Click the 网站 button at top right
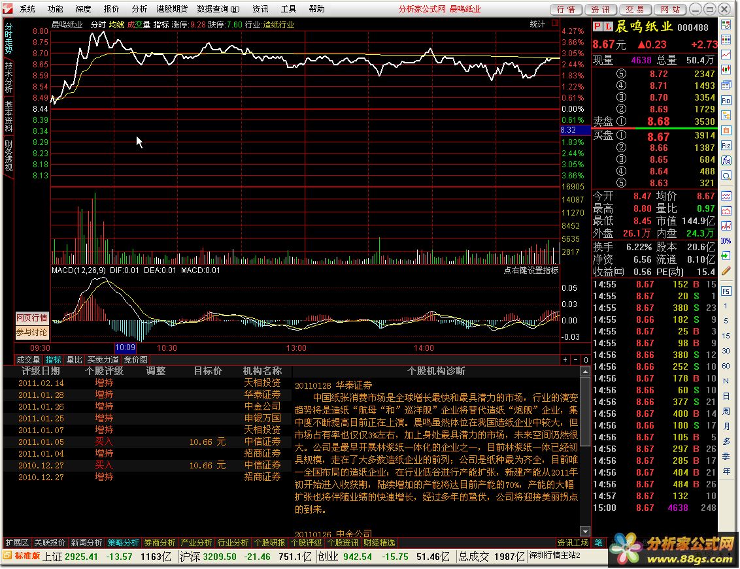 point(669,9)
